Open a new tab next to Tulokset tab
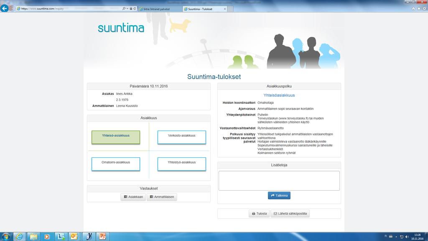The height and width of the screenshot is (241, 428). pyautogui.click(x=230, y=9)
